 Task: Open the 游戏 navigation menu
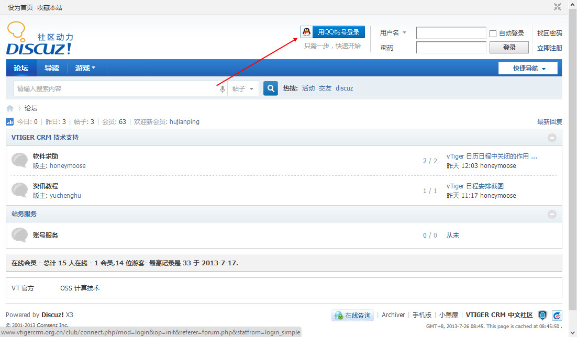[x=85, y=68]
